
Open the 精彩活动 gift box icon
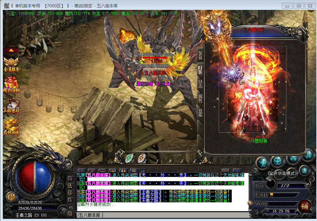tap(11, 85)
